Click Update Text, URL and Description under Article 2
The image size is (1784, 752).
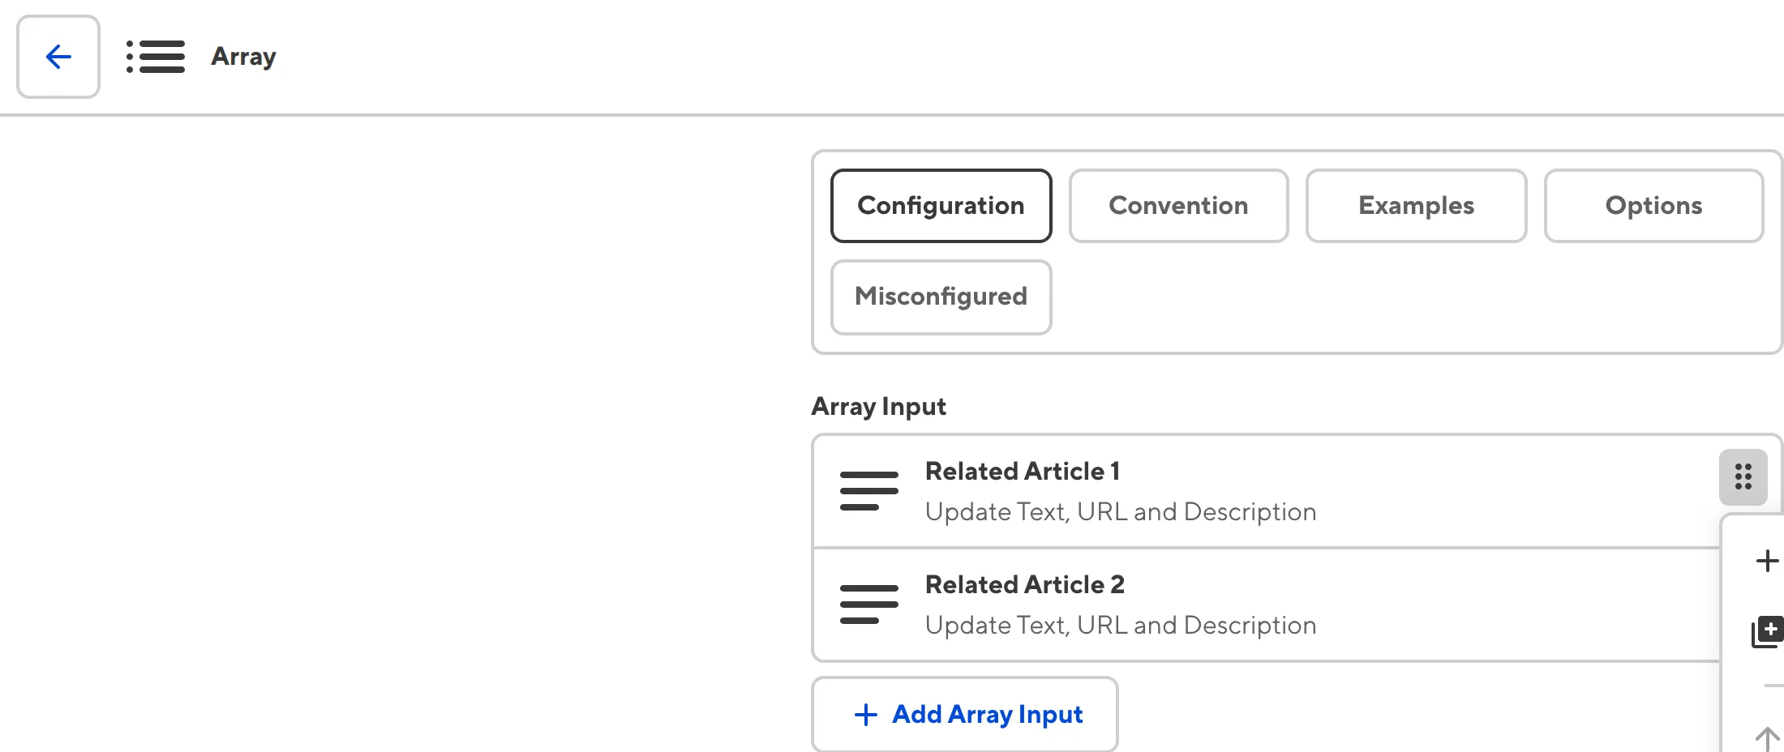1121,625
